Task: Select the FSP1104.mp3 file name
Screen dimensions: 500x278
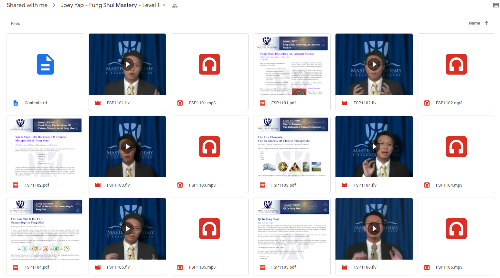Action: [449, 185]
